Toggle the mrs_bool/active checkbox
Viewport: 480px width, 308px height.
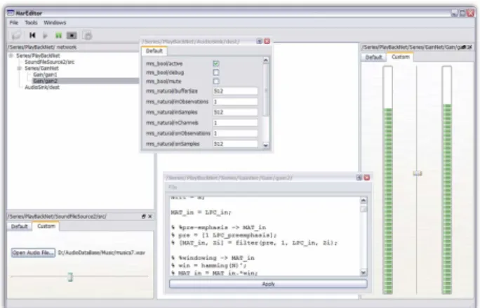pos(216,64)
